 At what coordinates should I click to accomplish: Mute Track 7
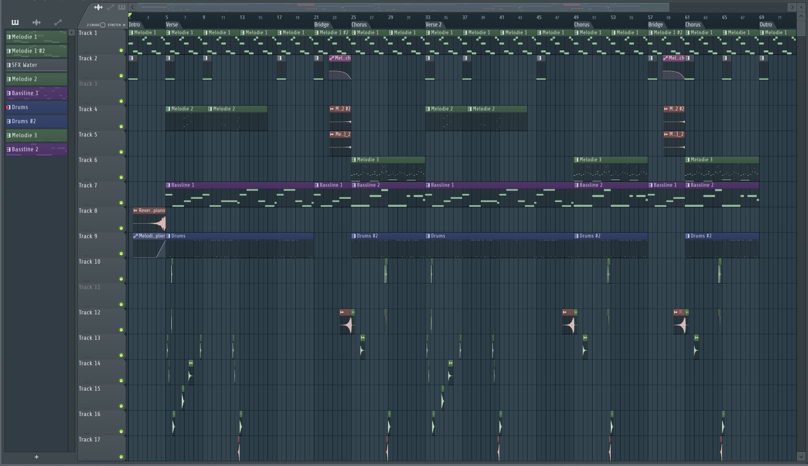coord(121,203)
